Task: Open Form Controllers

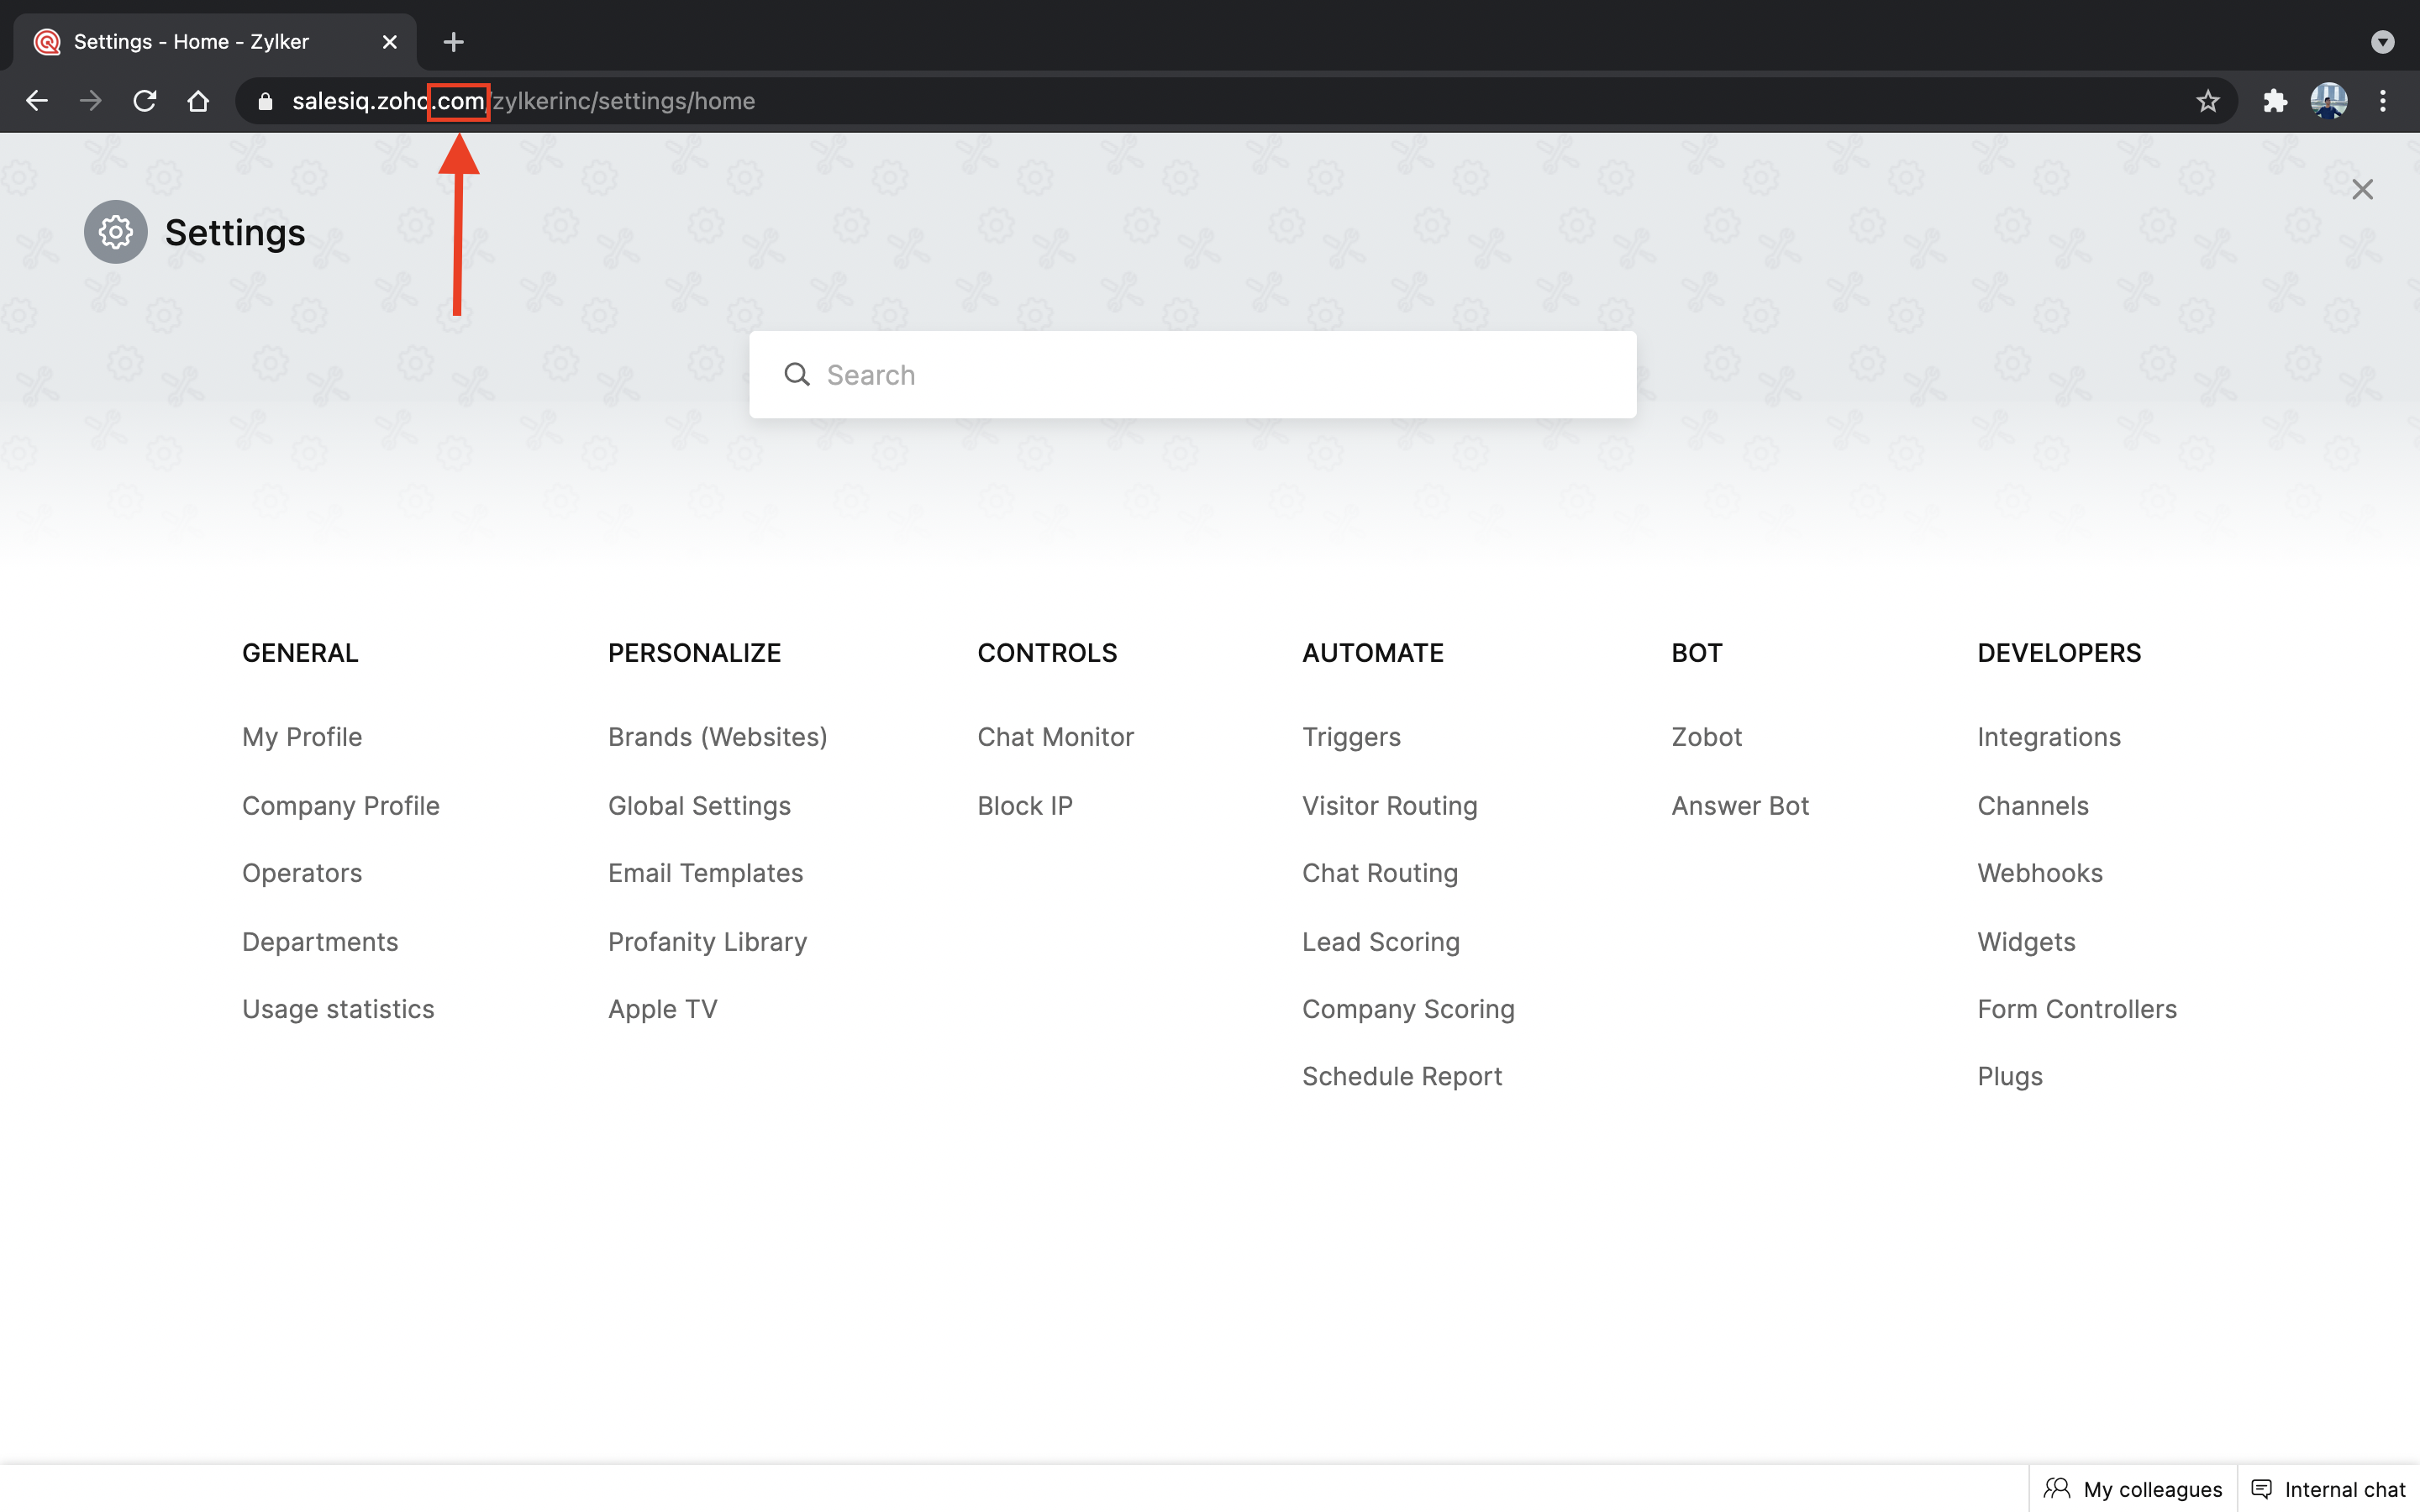Action: (x=2077, y=1010)
